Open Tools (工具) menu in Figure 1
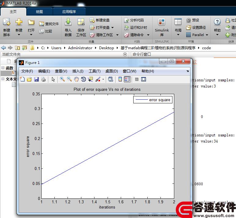The height and width of the screenshot is (218, 236). [94, 71]
